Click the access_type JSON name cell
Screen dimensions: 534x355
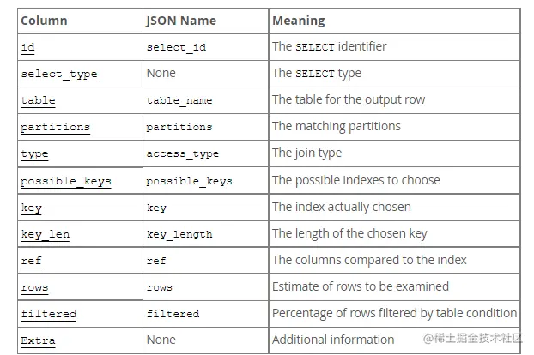206,153
